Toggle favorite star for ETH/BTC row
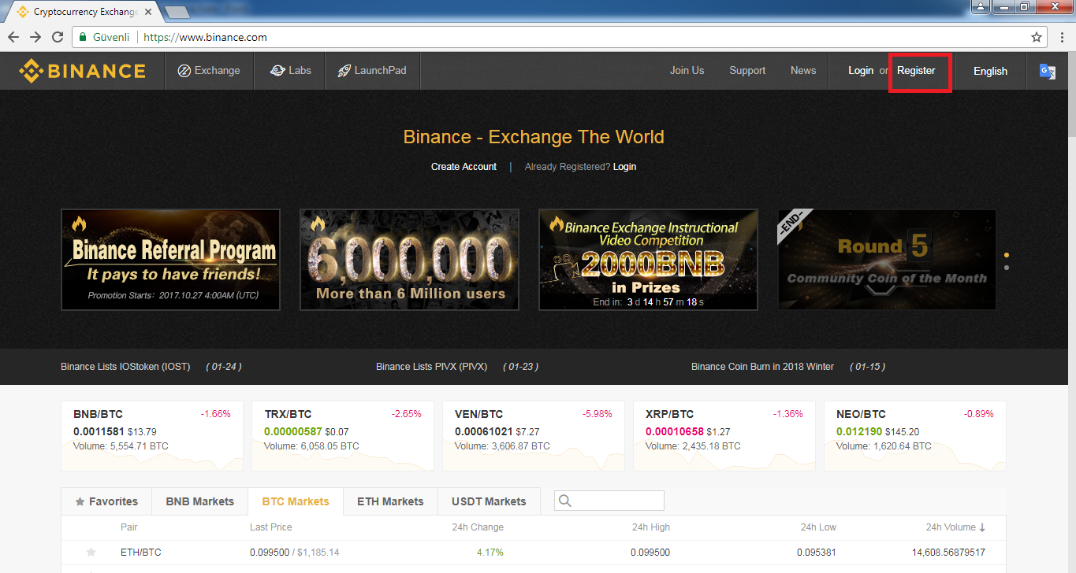Image resolution: width=1076 pixels, height=573 pixels. click(91, 553)
